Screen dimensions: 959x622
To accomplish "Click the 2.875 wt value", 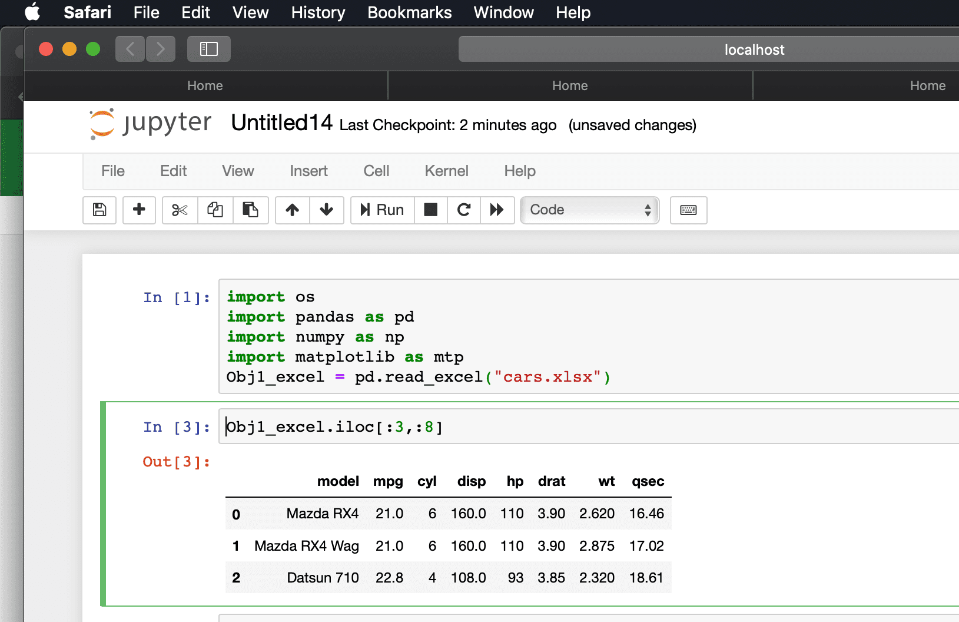I will click(597, 546).
